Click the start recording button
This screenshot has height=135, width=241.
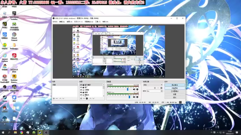coord(175,88)
